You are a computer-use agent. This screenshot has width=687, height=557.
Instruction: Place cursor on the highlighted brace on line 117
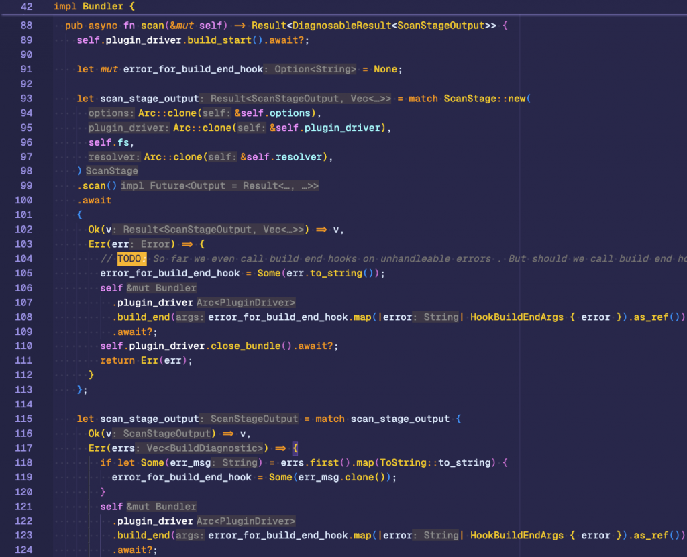pyautogui.click(x=295, y=448)
